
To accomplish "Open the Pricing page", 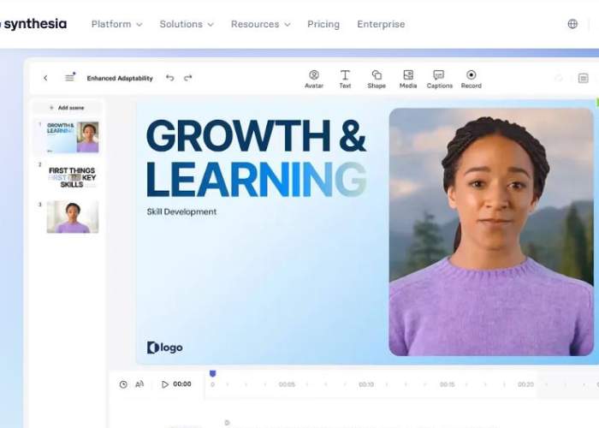I will (323, 24).
